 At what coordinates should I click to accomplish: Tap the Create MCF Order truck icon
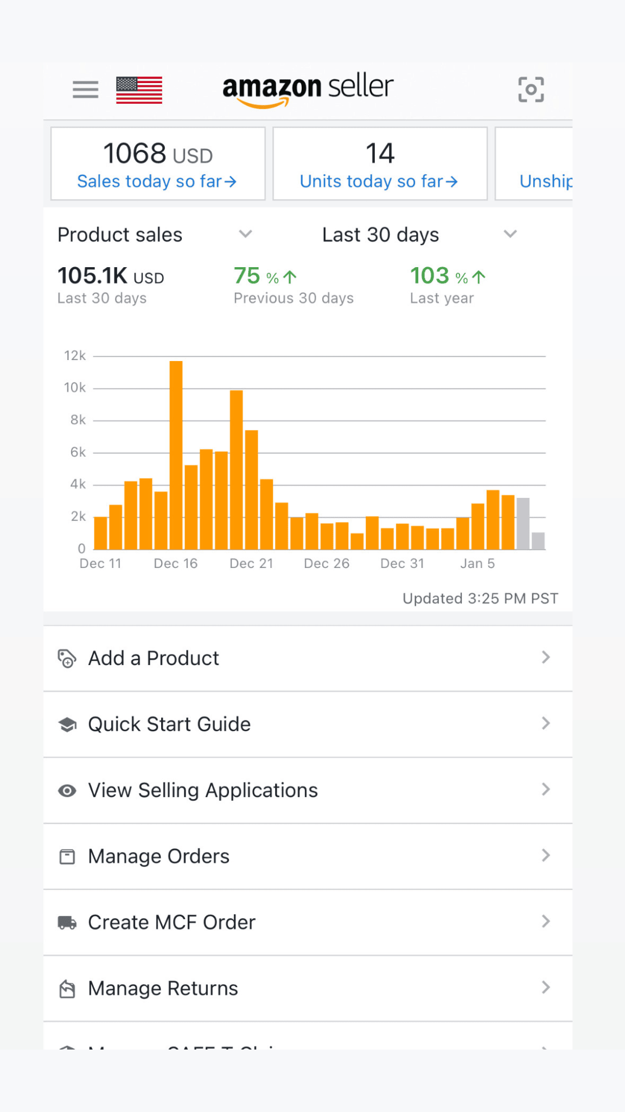pyautogui.click(x=67, y=923)
